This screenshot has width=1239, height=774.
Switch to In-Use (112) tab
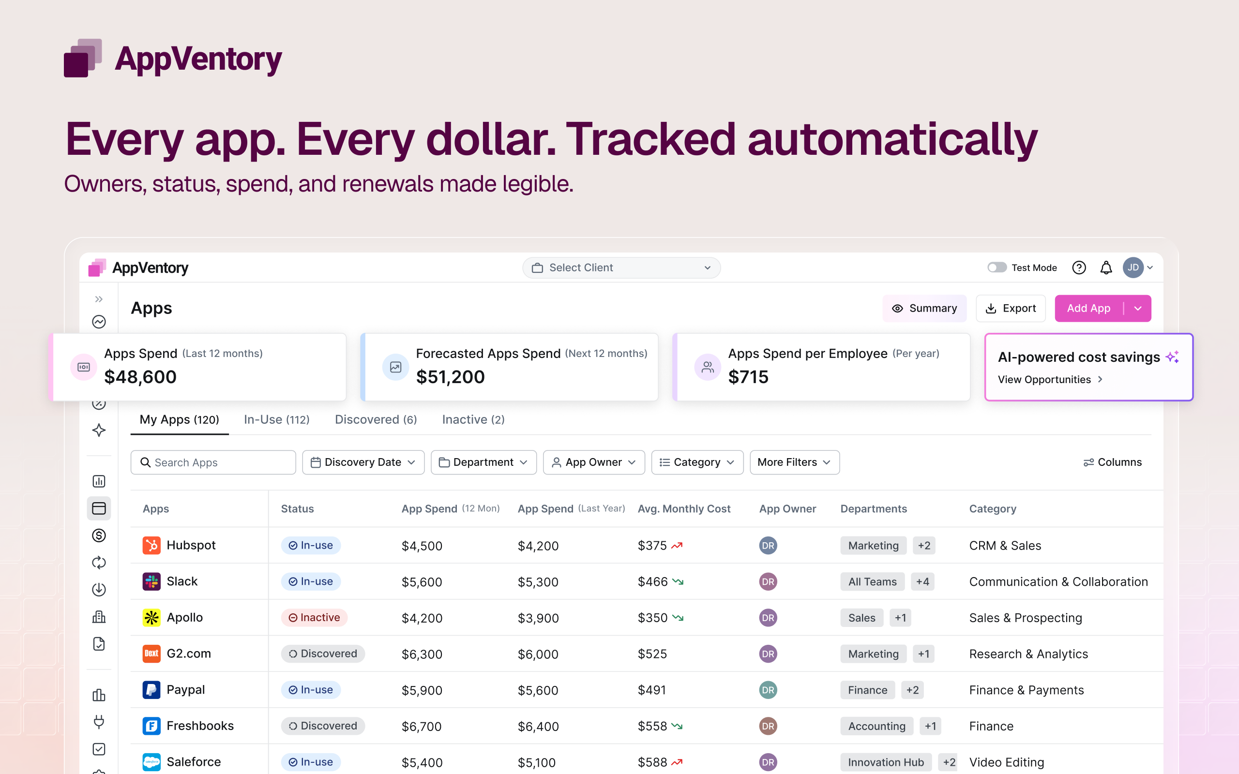coord(276,420)
